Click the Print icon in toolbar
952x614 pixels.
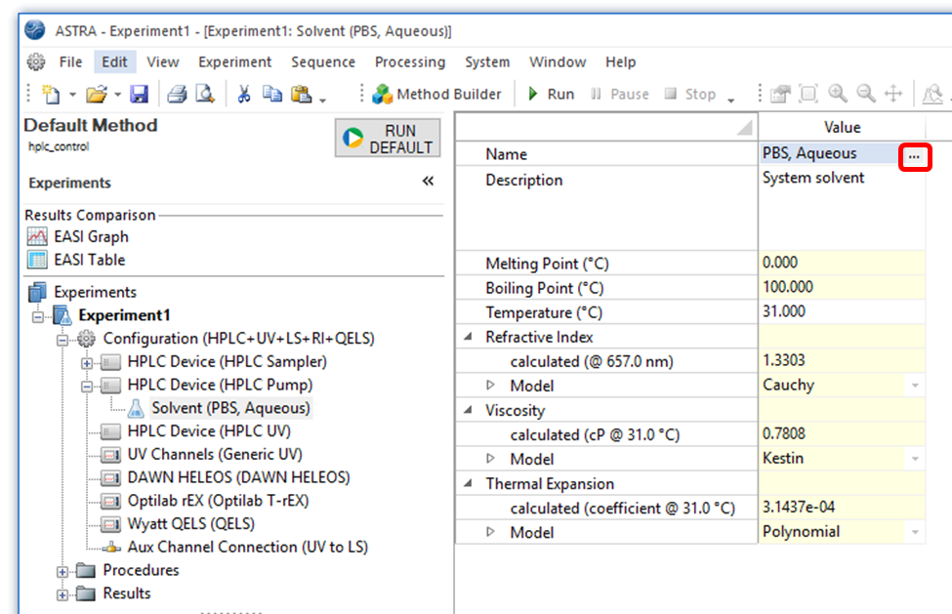pos(177,94)
